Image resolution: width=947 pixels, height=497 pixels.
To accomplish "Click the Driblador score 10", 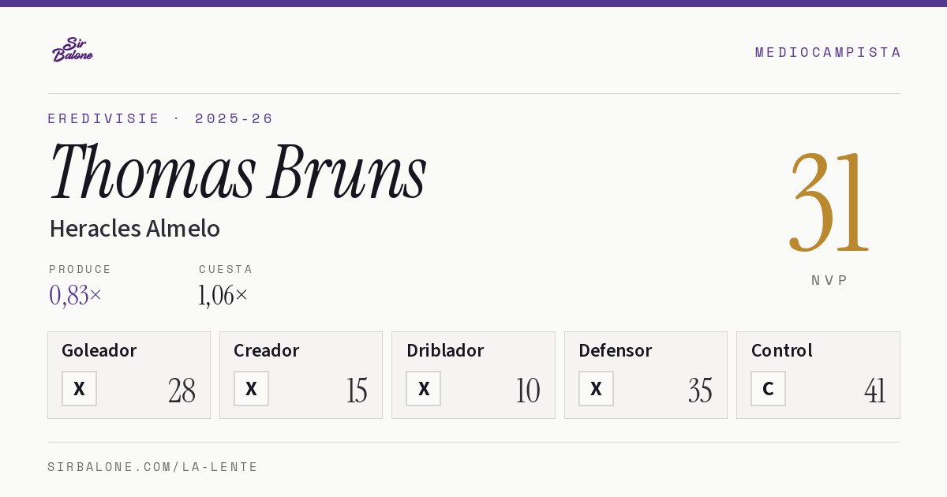I will [528, 390].
